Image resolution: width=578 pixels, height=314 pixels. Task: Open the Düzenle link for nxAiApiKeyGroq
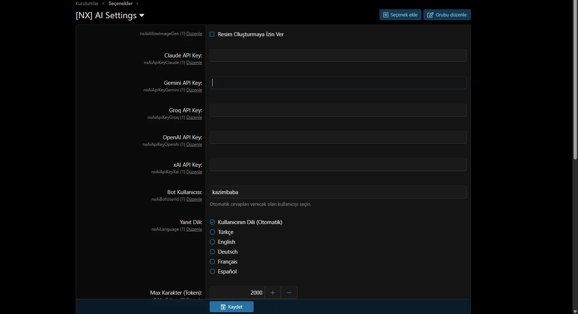click(194, 117)
